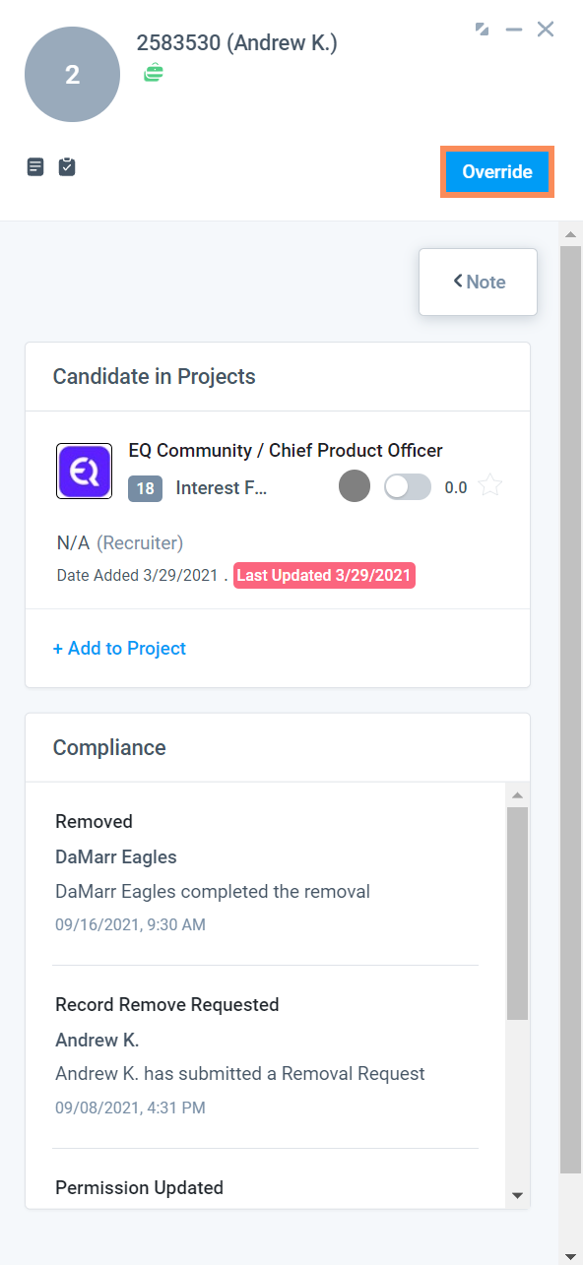Screen dimensions: 583x1265
Task: Click the Override button
Action: coord(497,171)
